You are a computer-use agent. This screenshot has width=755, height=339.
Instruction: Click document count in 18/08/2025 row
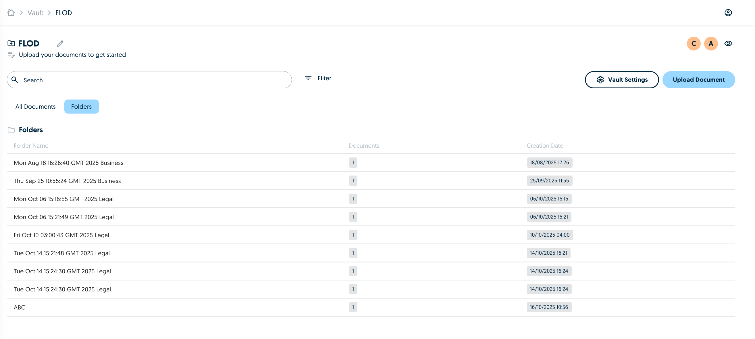353,163
